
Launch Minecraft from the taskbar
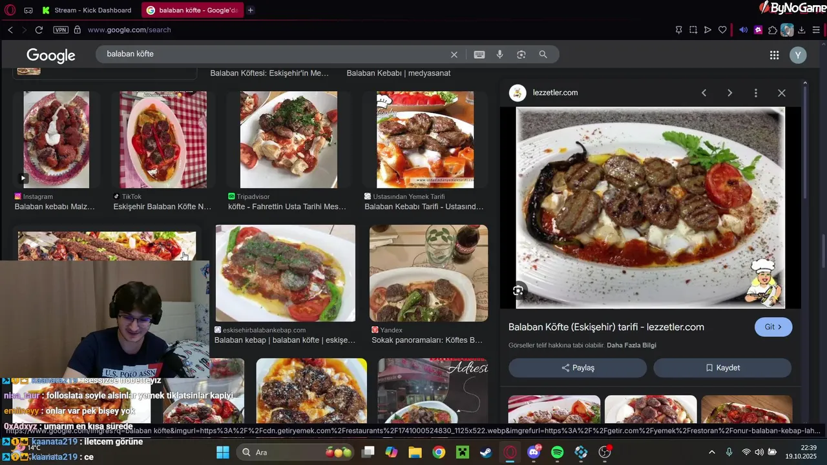click(x=463, y=452)
